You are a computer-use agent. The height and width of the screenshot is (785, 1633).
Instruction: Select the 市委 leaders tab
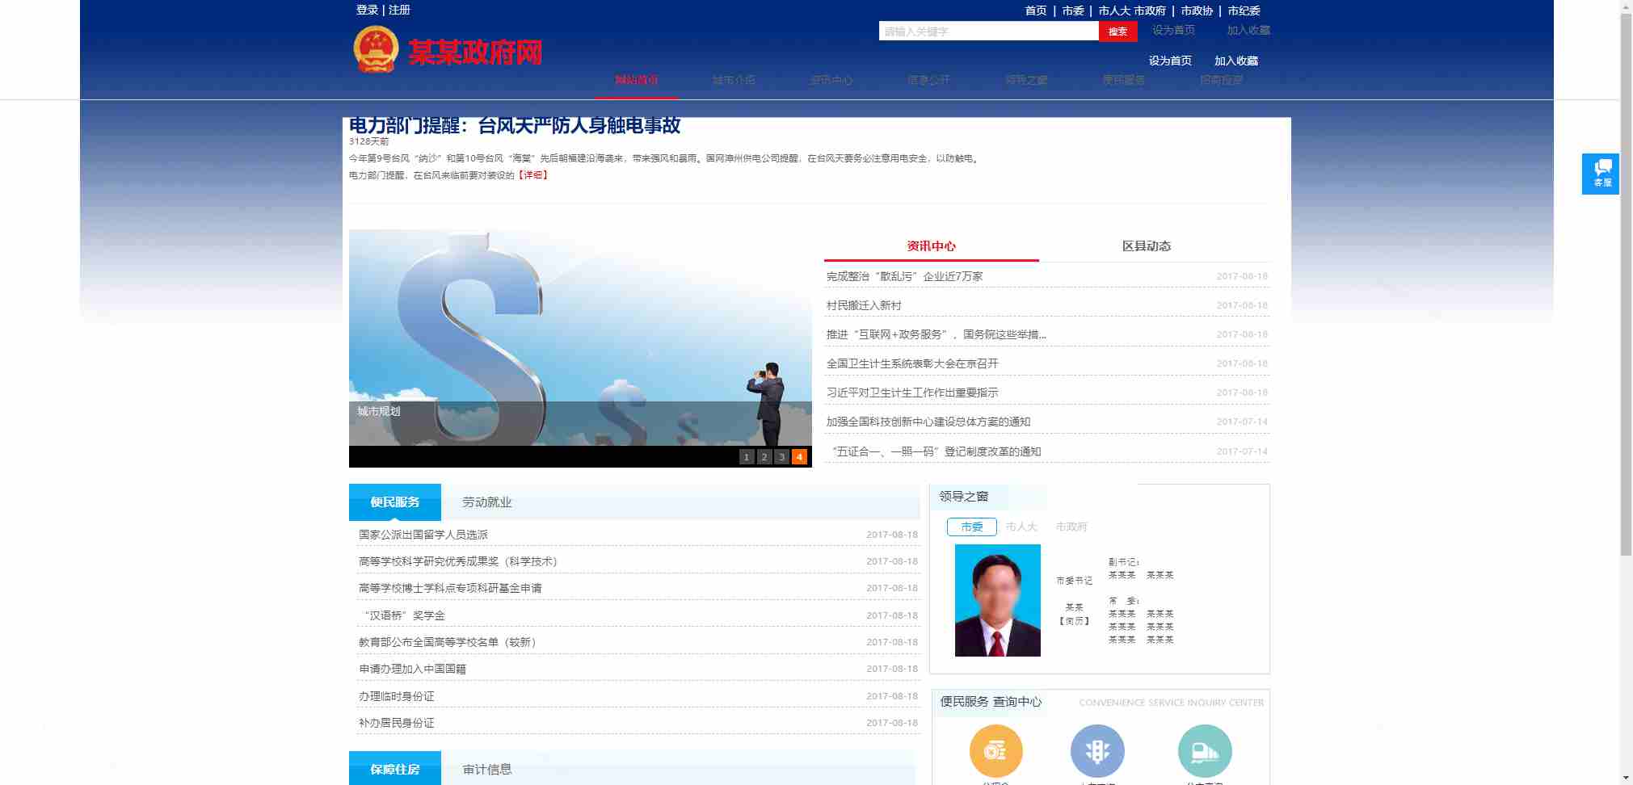(x=972, y=527)
